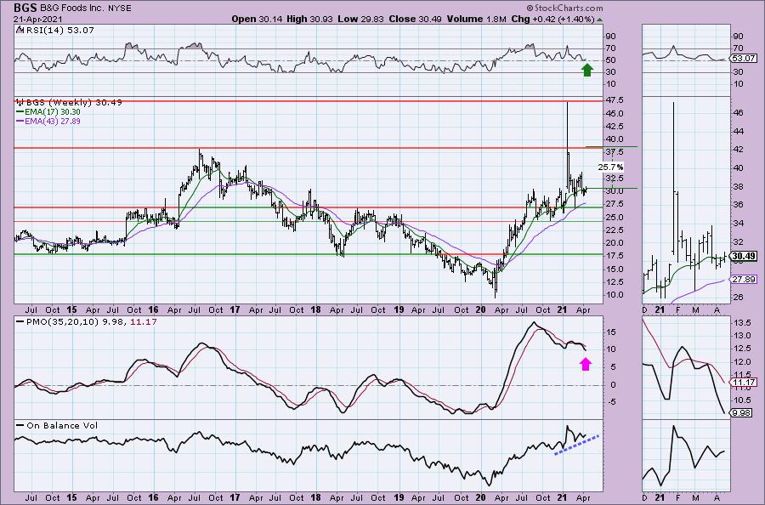The width and height of the screenshot is (765, 505).
Task: Click the 27.89 EMA tag in zoom panel
Action: (743, 279)
